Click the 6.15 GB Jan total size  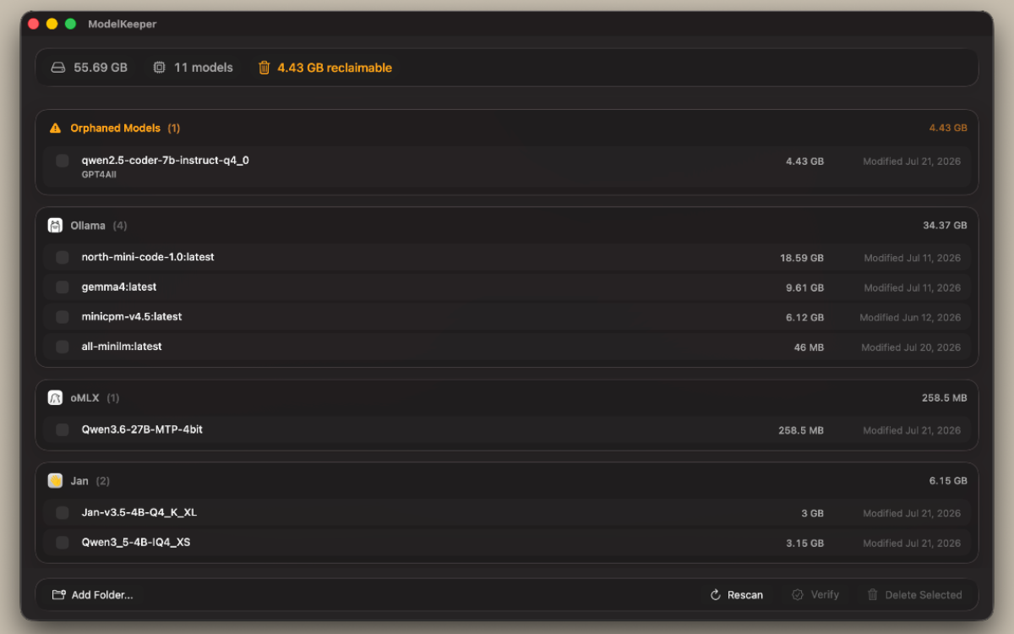(x=948, y=481)
